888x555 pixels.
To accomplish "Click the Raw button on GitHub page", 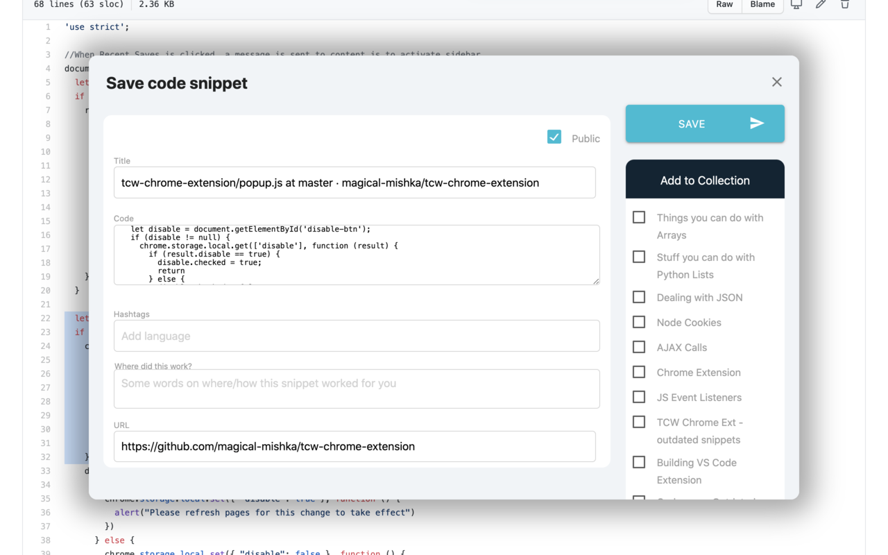I will coord(724,5).
